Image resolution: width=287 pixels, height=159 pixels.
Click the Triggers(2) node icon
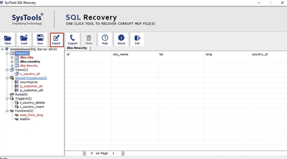click(12, 99)
